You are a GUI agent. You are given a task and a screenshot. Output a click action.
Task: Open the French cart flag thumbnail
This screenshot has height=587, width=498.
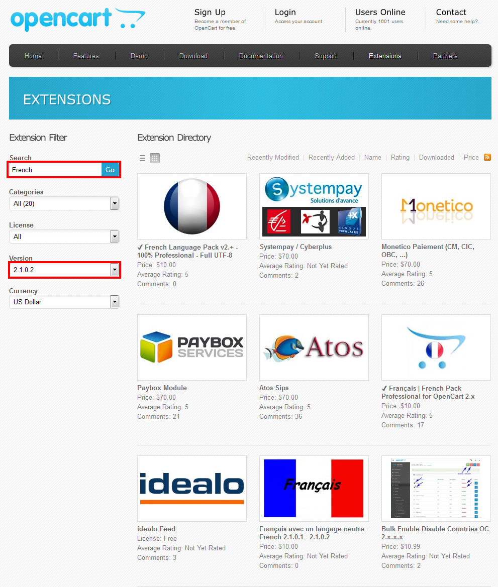pyautogui.click(x=436, y=347)
